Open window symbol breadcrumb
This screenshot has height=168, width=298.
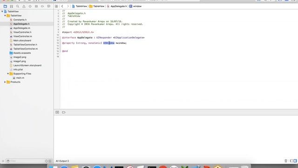[x=135, y=6]
